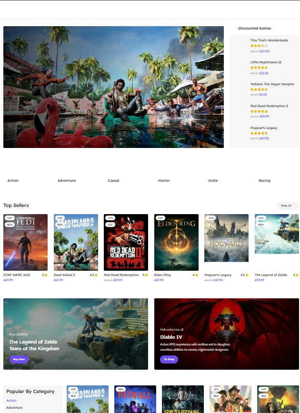Select the Adventure category
Image resolution: width=300 pixels, height=413 pixels.
click(67, 180)
